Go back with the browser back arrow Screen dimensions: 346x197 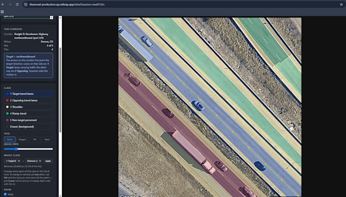[3, 5]
